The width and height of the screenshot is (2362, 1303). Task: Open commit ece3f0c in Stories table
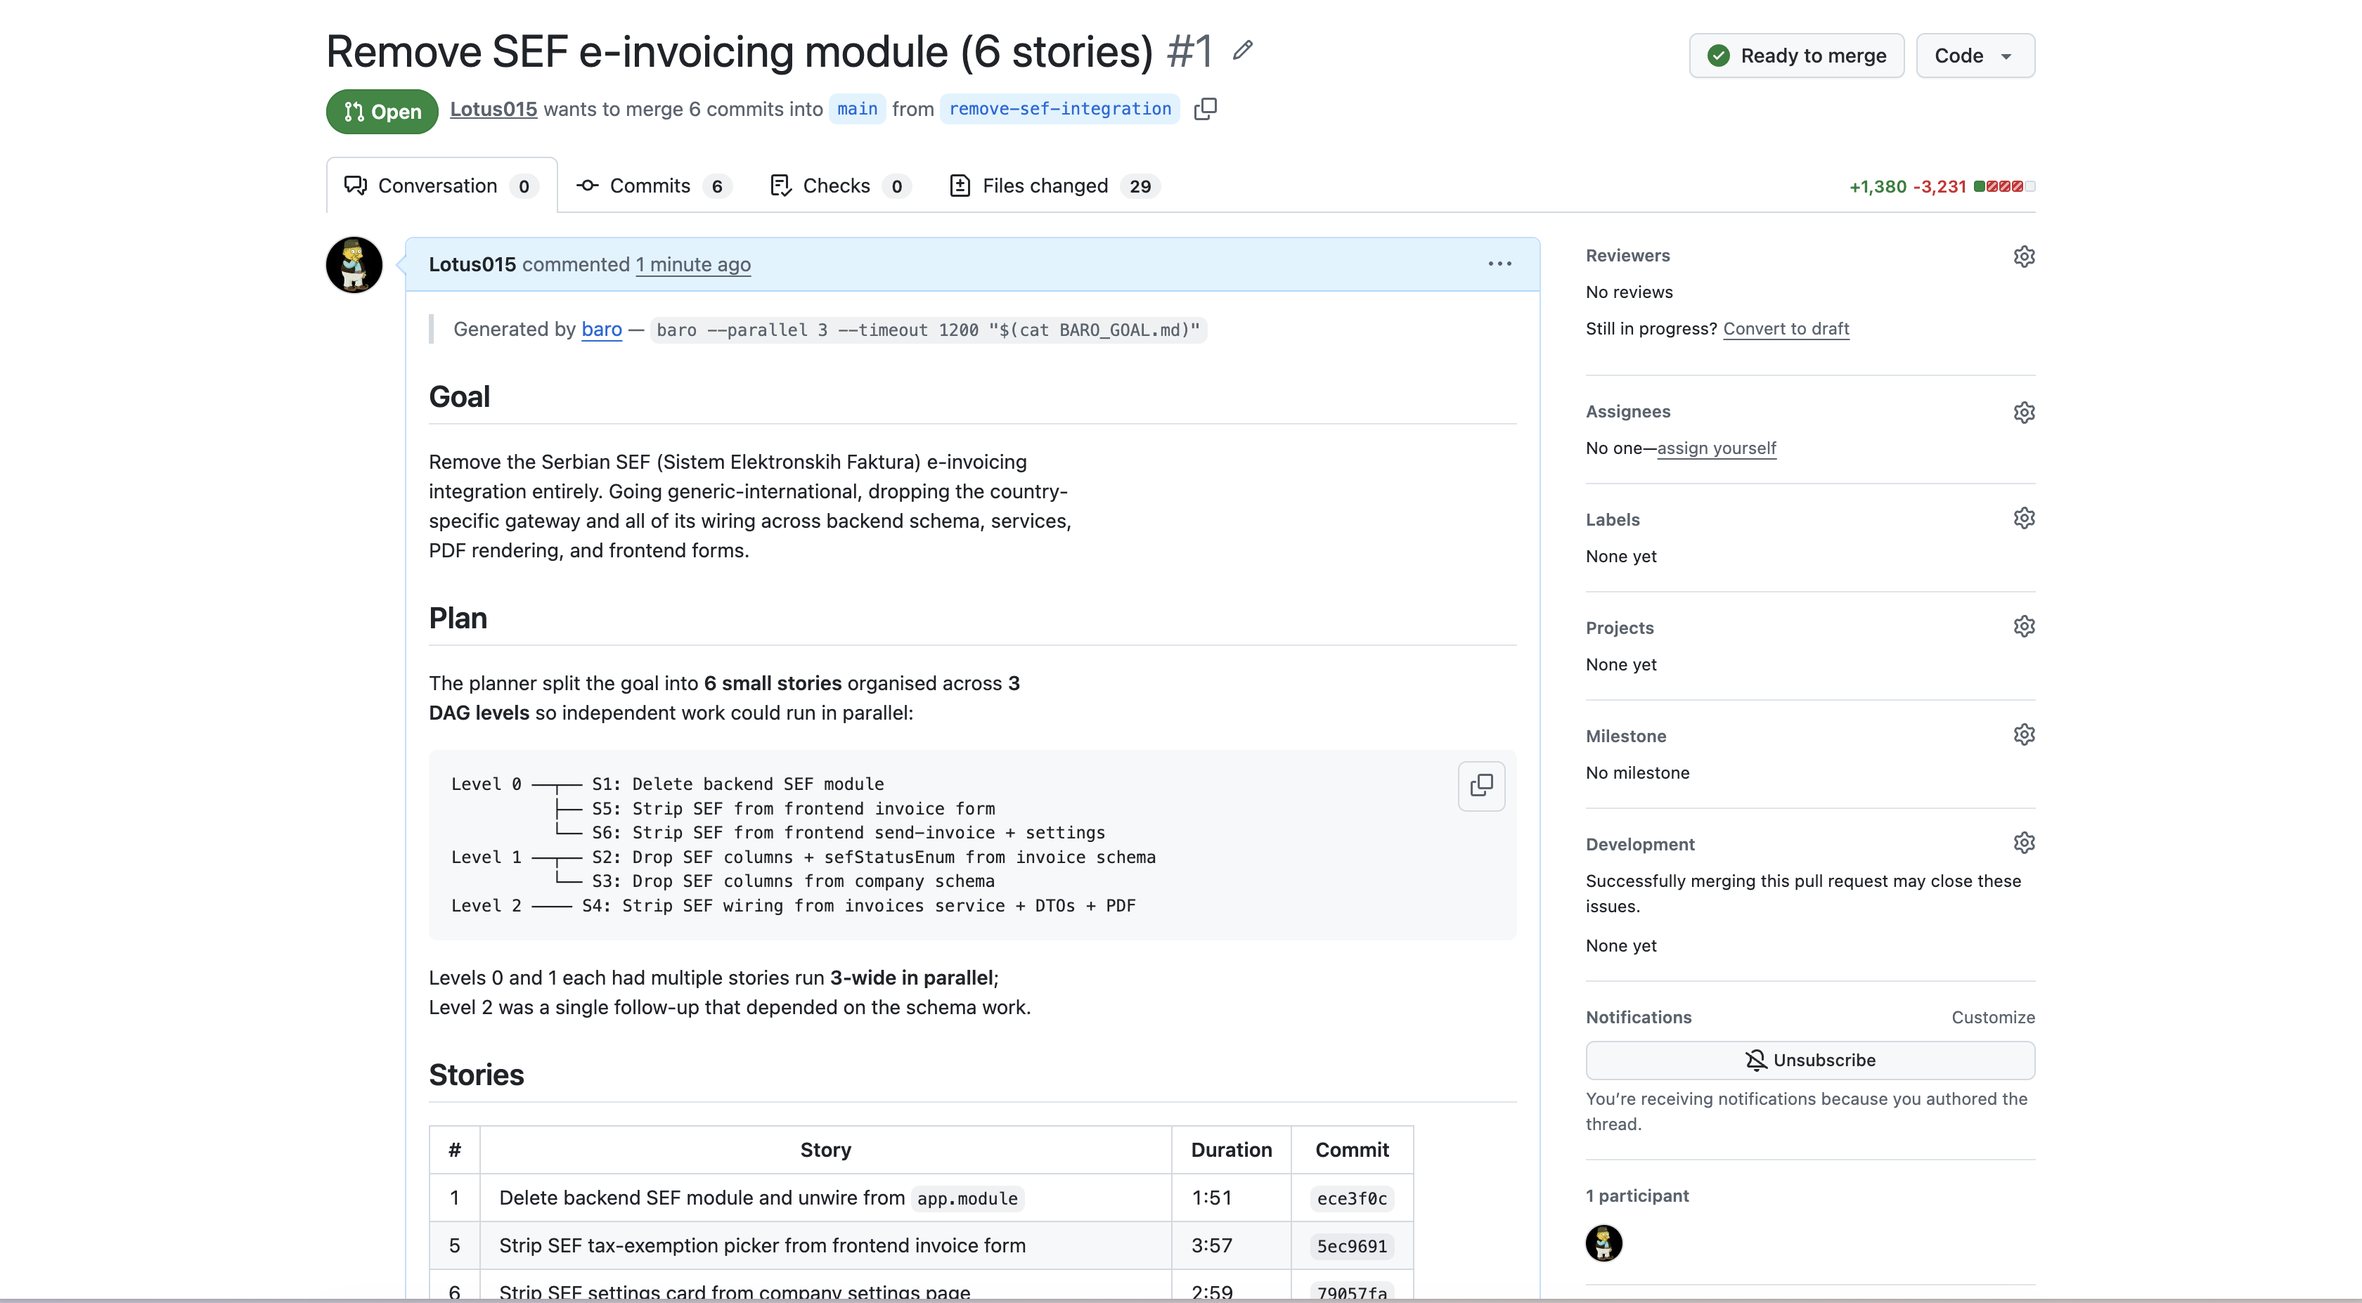click(1352, 1198)
